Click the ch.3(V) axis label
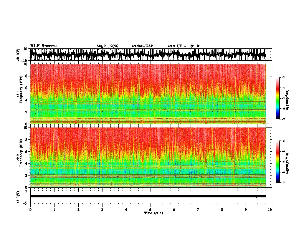 pos(18,197)
